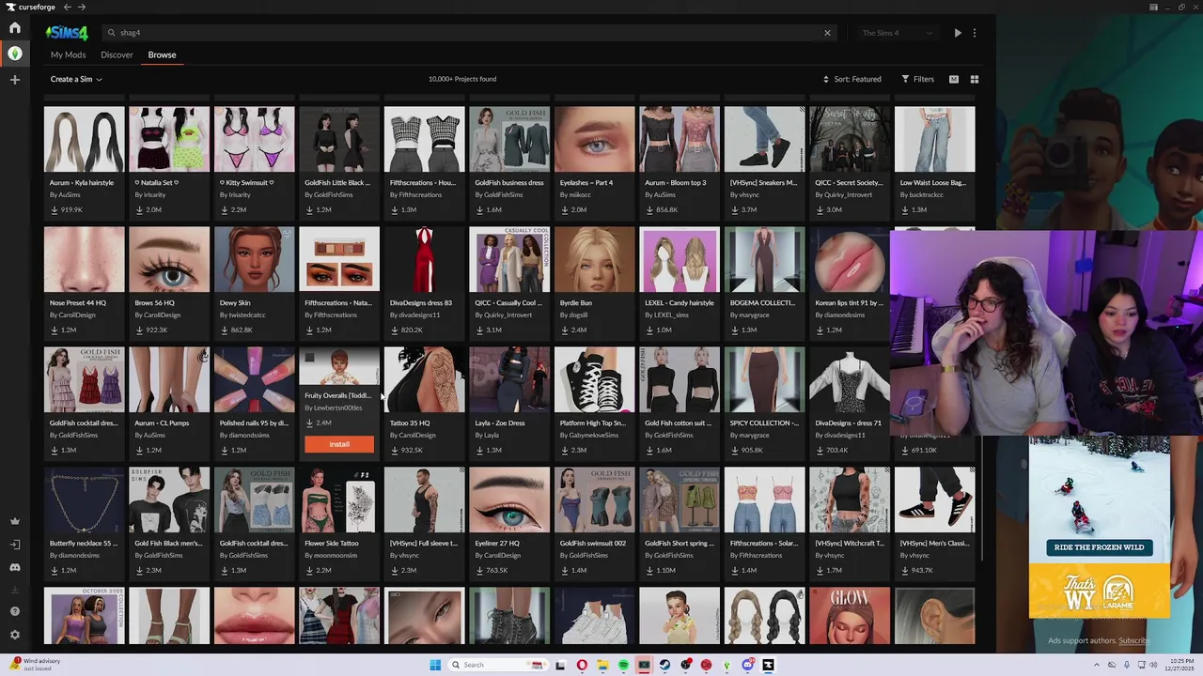Click the Sims 4 logo
1203x676 pixels.
click(x=67, y=33)
